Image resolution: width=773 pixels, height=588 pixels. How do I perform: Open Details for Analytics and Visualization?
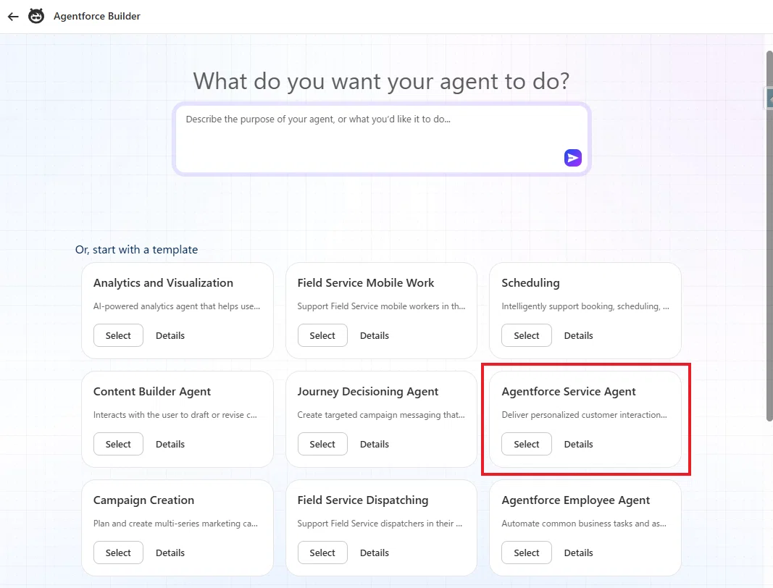[170, 335]
